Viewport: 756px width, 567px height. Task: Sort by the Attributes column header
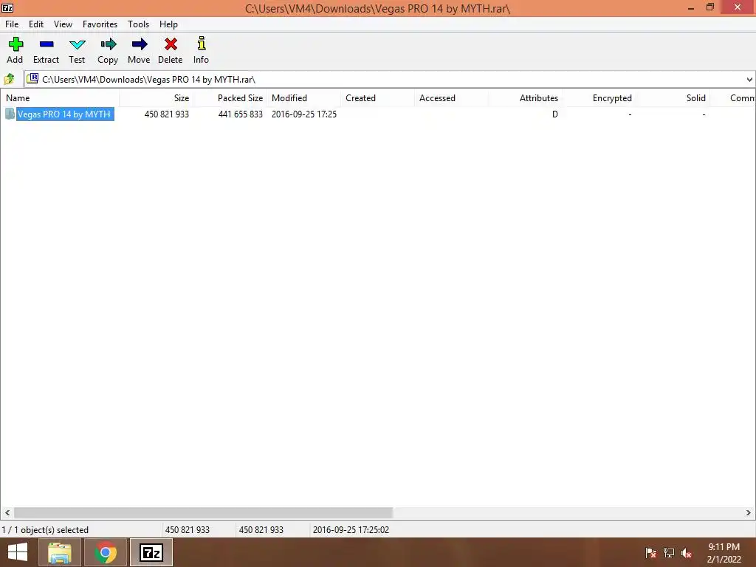coord(525,98)
